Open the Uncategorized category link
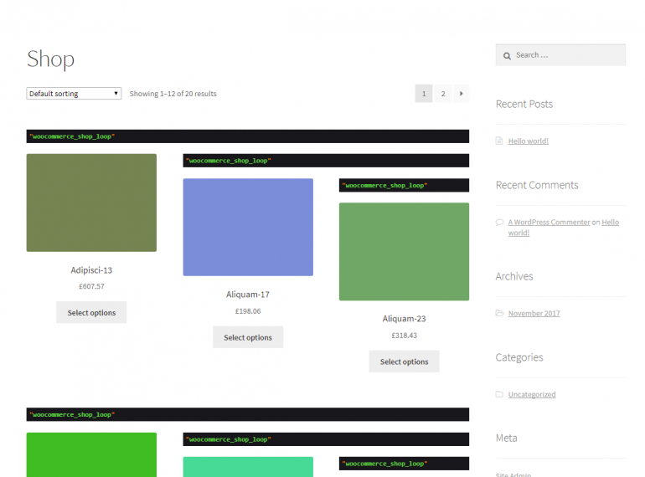This screenshot has height=477, width=645. point(532,395)
